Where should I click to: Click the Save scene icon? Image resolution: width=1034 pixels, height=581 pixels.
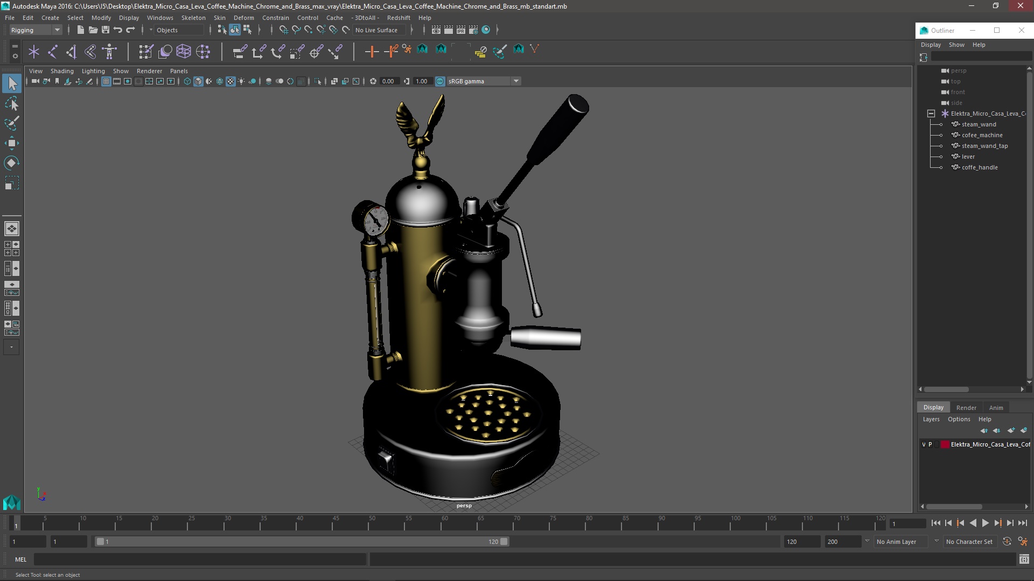pos(106,30)
